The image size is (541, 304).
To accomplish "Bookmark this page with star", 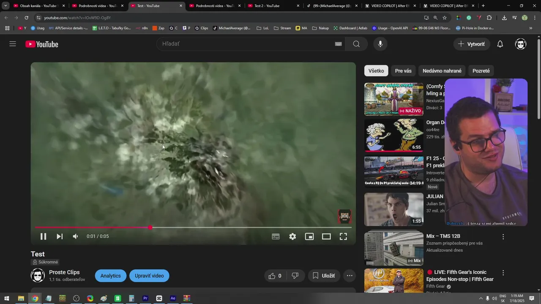I will pyautogui.click(x=445, y=18).
